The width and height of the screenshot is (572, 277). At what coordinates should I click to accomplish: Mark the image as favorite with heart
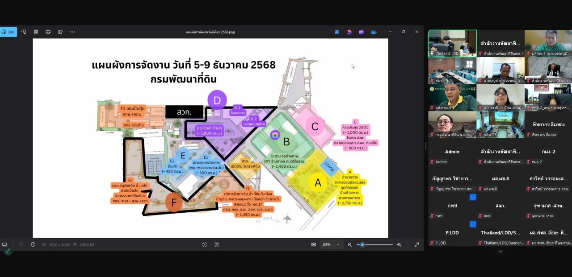tap(21, 244)
